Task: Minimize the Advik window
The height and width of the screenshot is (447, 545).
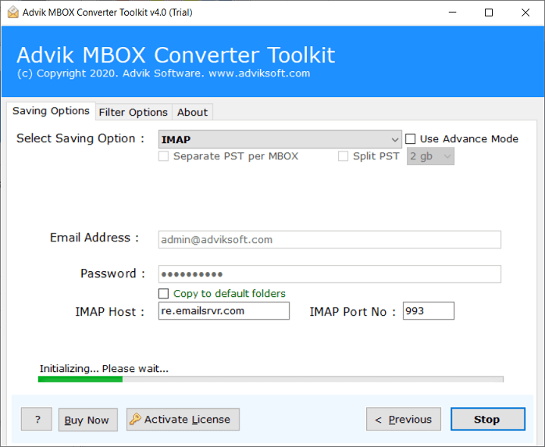Action: click(453, 13)
